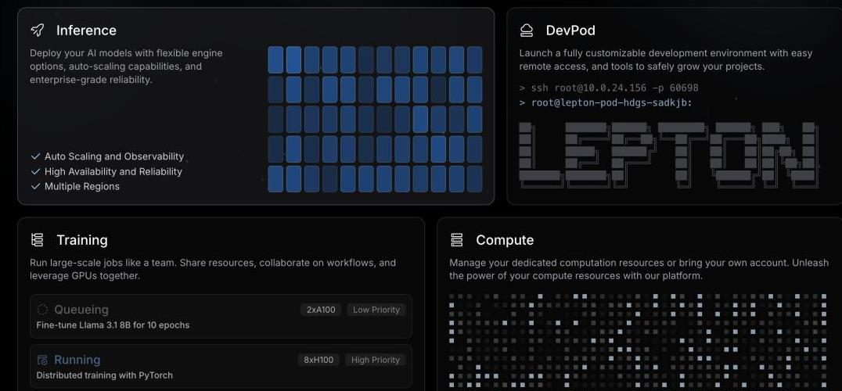Click the High Availability and Reliability checkmark
Image resolution: width=842 pixels, height=391 pixels.
(36, 171)
